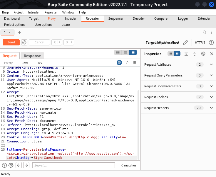216x177 pixels.
Task: Open the Learn tab
Action: 66,25
